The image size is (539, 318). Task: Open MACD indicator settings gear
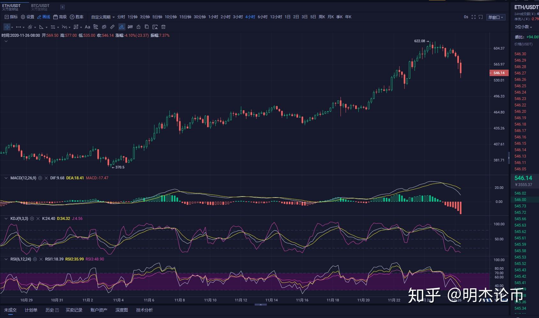click(40, 178)
